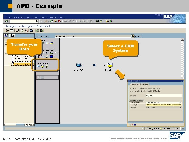Click the Execute clock icon in the application toolbar
The width and height of the screenshot is (189, 142).
[x=22, y=31]
